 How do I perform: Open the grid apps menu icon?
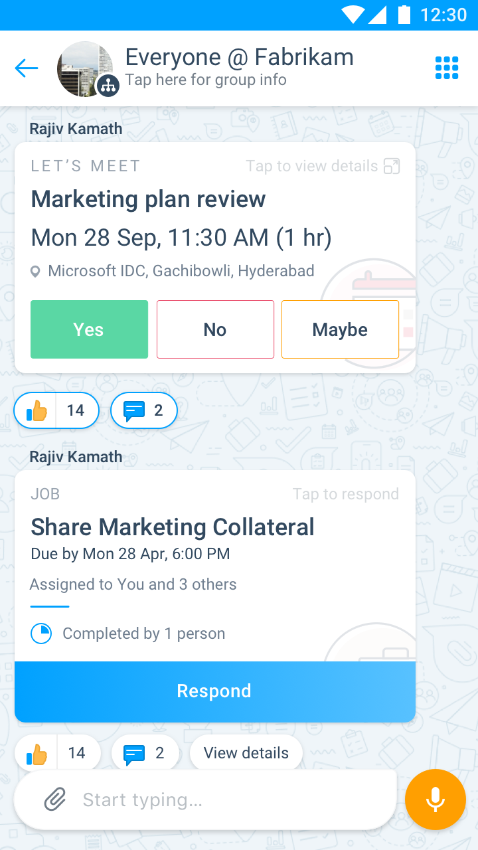pos(447,68)
